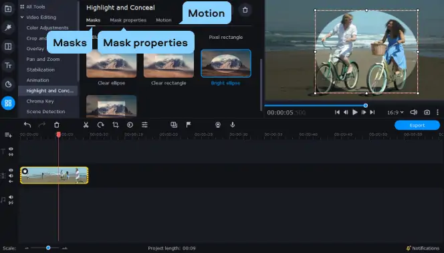This screenshot has height=253, width=444.
Task: Choose the Clear ellipse mask thumbnail
Action: [x=111, y=64]
